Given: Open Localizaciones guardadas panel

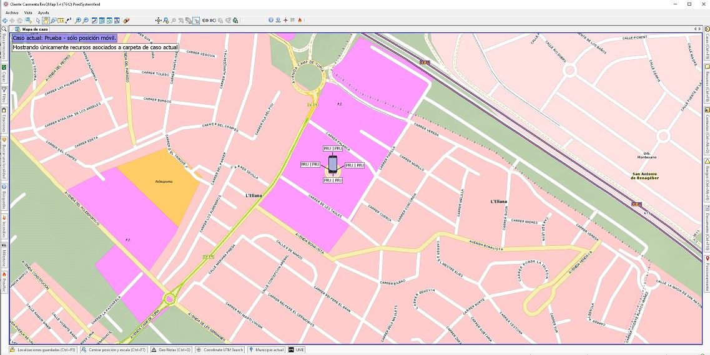Looking at the screenshot, I should 42,350.
